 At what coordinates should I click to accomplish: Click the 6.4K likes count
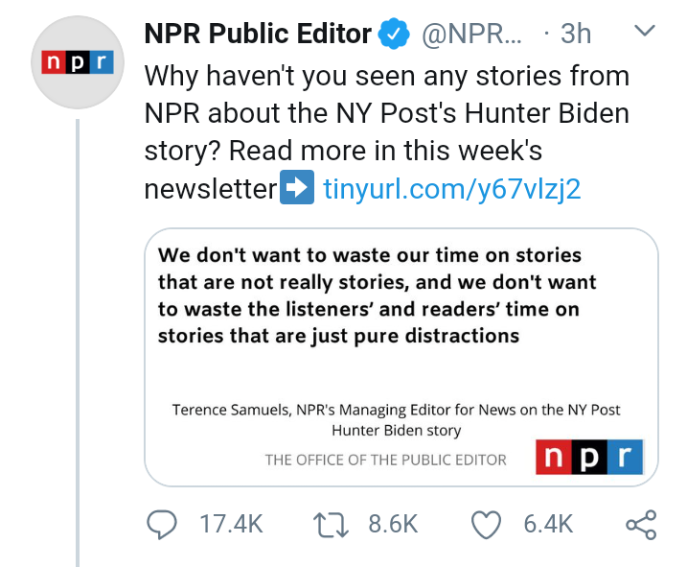pos(548,524)
